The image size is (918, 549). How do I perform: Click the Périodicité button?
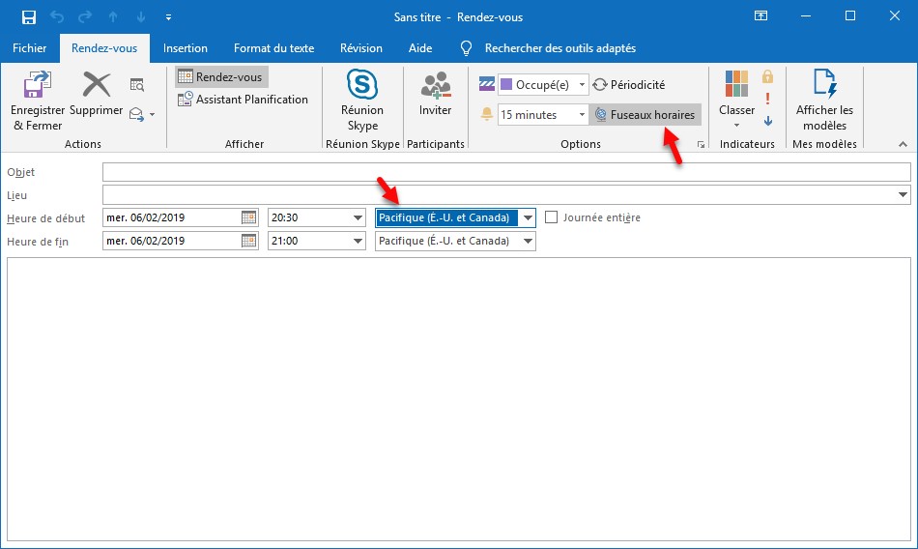pyautogui.click(x=629, y=85)
